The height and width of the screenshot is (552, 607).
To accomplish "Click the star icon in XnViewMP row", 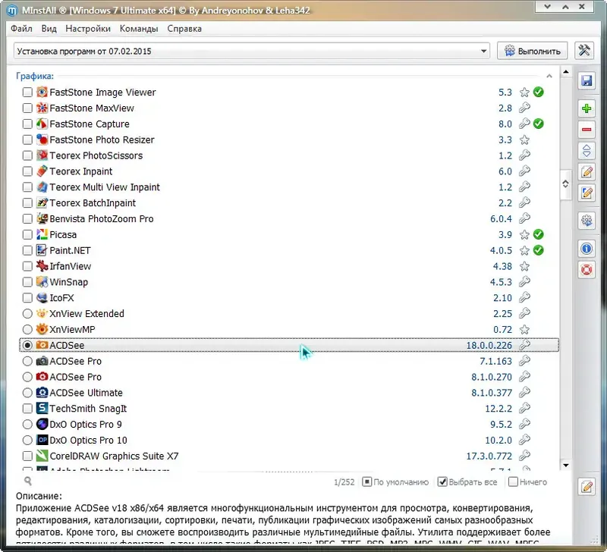I will coord(524,330).
